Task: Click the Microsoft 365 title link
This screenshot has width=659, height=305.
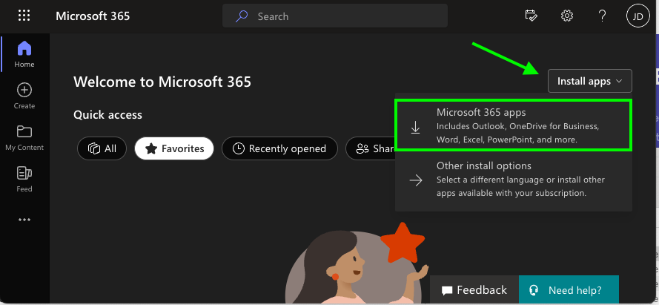Action: pyautogui.click(x=93, y=16)
